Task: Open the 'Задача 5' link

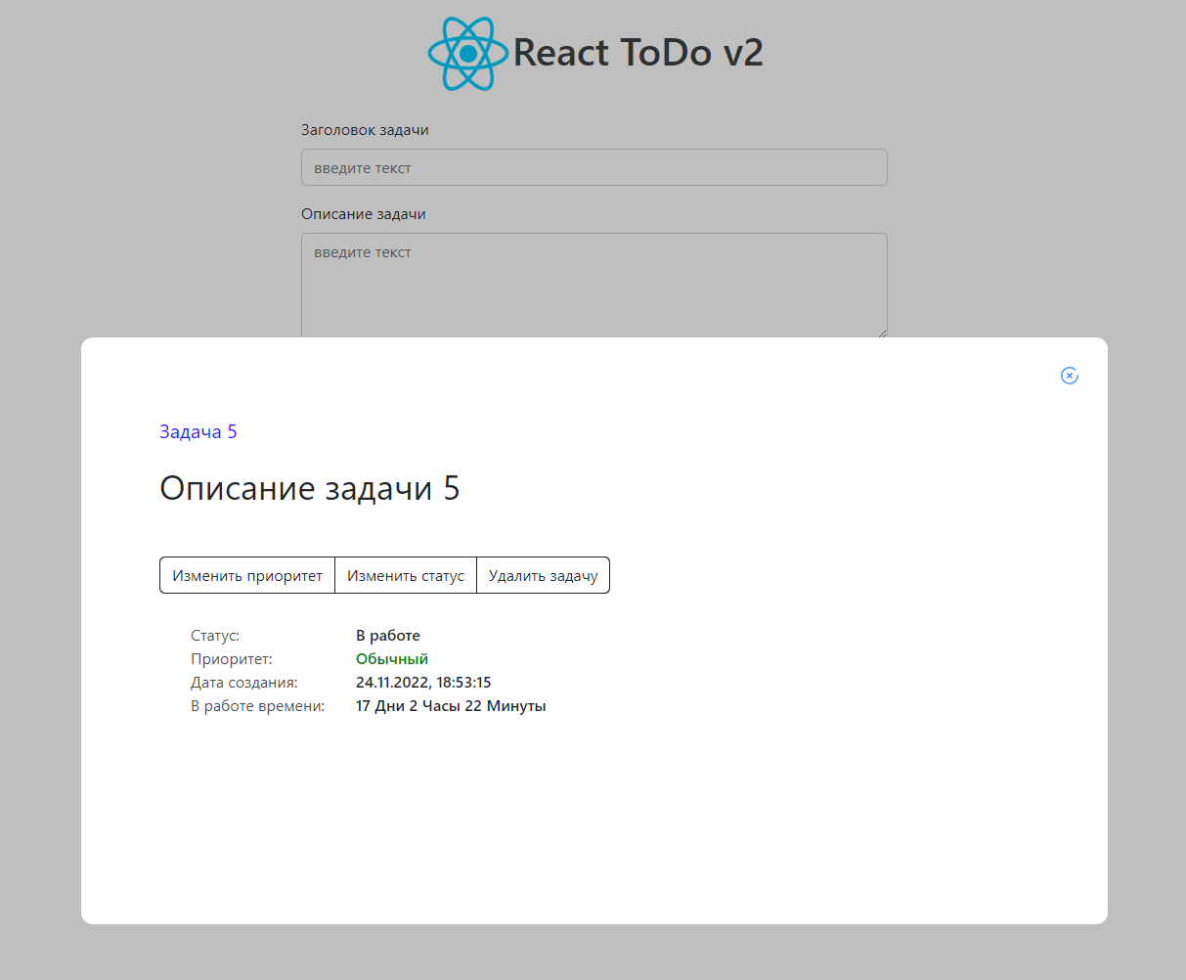Action: [x=198, y=431]
